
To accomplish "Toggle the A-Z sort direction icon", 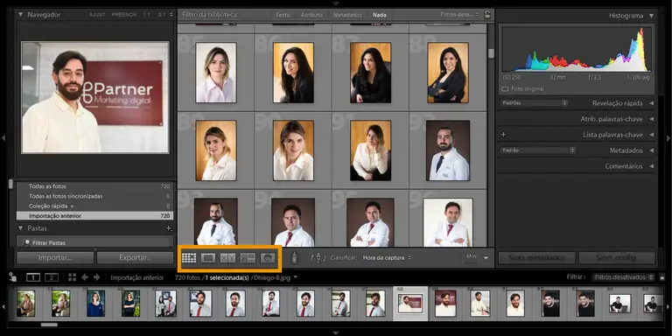I will pyautogui.click(x=318, y=258).
